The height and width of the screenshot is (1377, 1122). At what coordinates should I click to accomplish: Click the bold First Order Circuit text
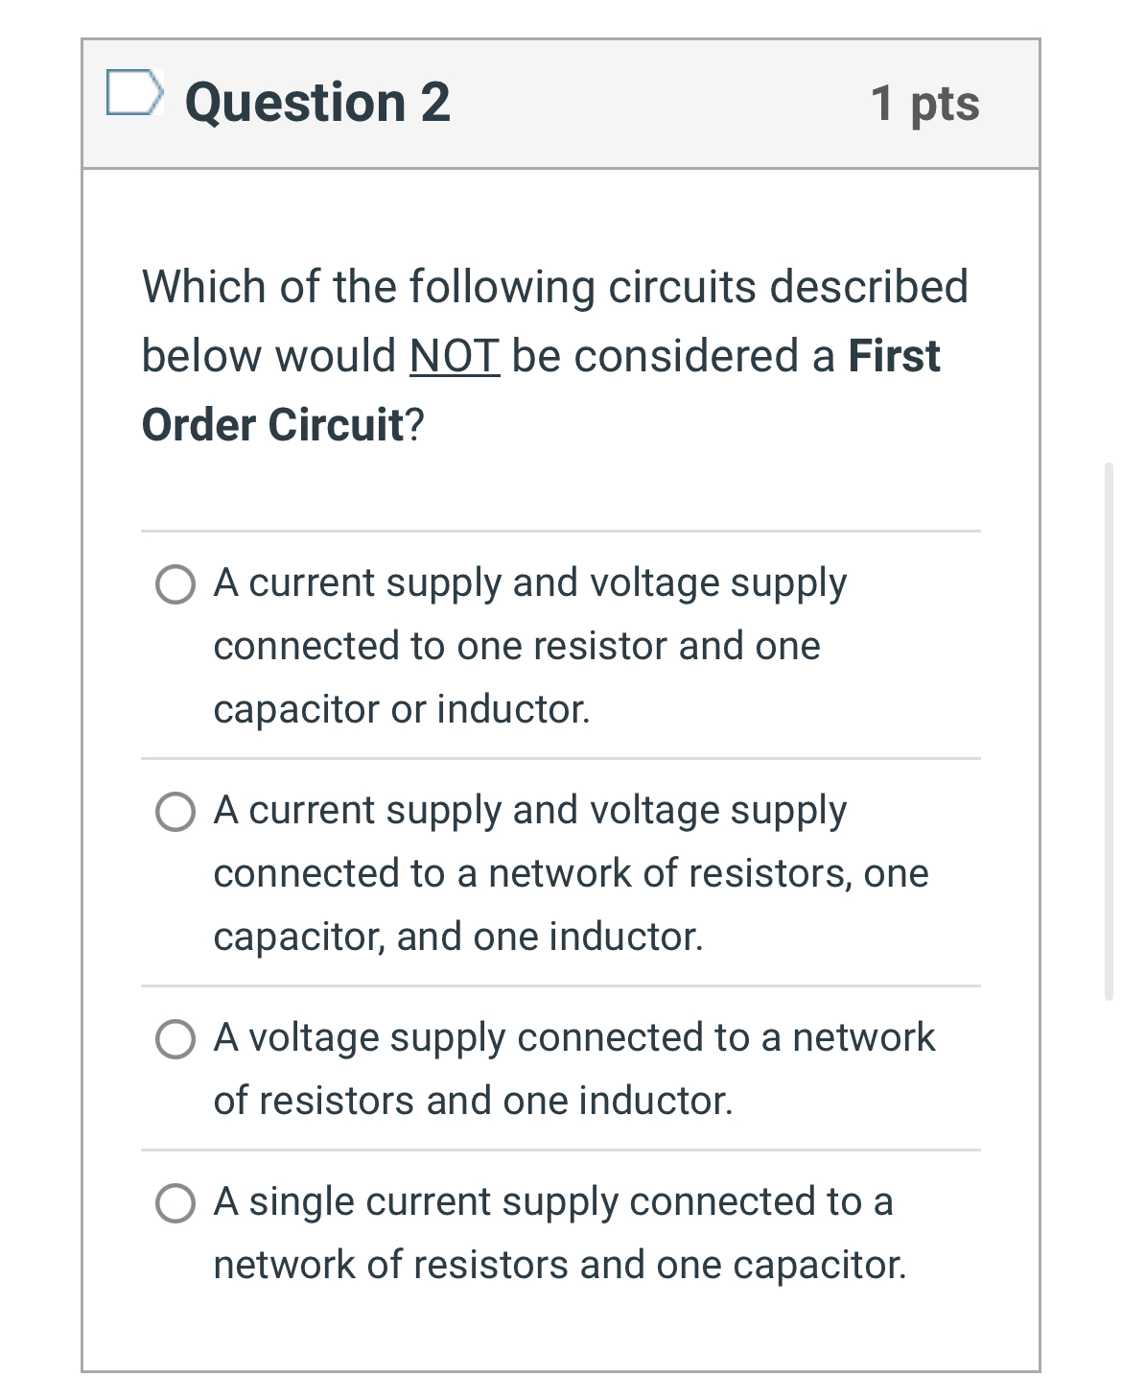(271, 420)
